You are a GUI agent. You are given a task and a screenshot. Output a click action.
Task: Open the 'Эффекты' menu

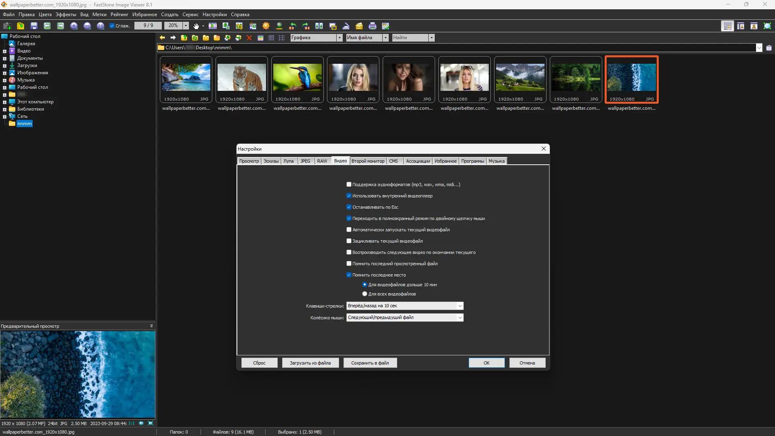coord(66,15)
